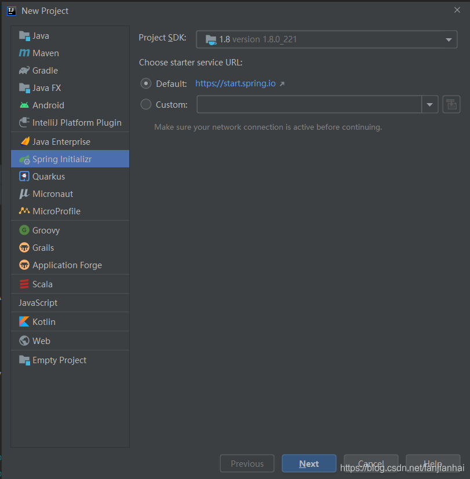Click the IntelliJ IDEA logo in title bar
This screenshot has width=470, height=479.
12,11
